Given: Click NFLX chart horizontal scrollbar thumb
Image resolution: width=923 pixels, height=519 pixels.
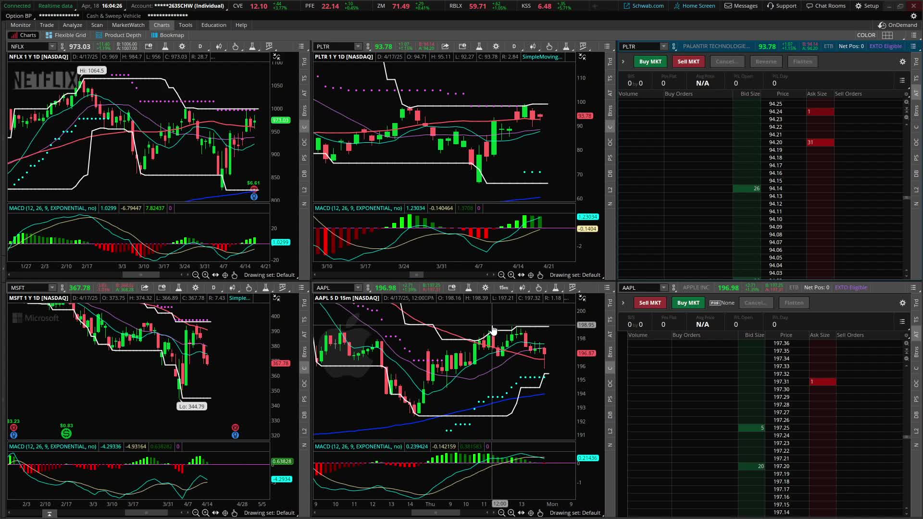Looking at the screenshot, I should [141, 275].
